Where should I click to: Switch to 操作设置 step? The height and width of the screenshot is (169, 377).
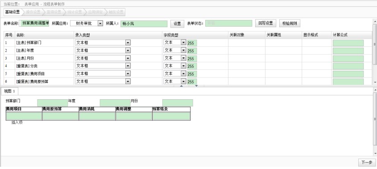tap(33, 12)
